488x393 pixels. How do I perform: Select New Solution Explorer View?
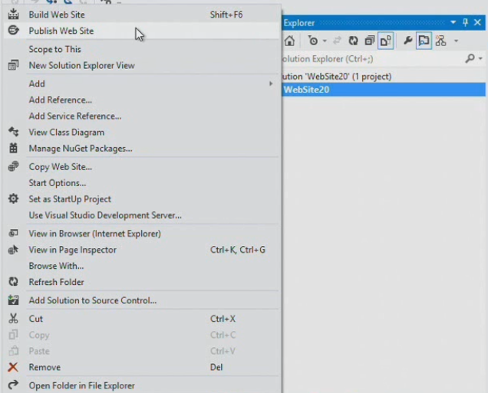(x=141, y=66)
